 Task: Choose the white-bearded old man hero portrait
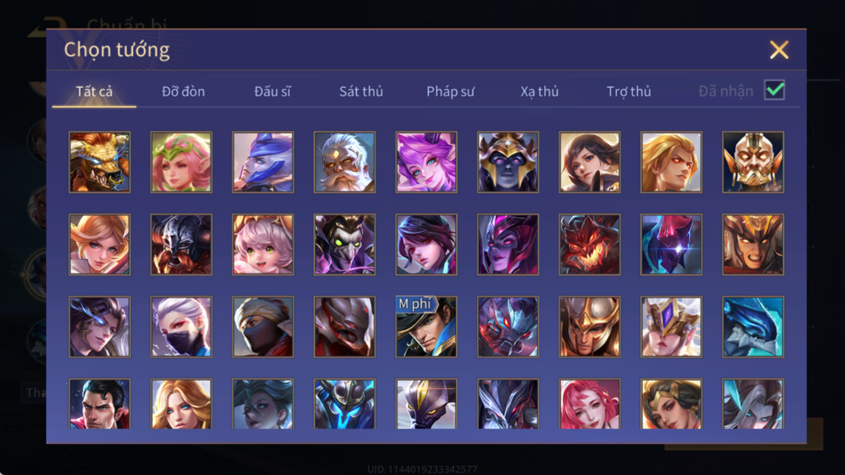(x=345, y=162)
